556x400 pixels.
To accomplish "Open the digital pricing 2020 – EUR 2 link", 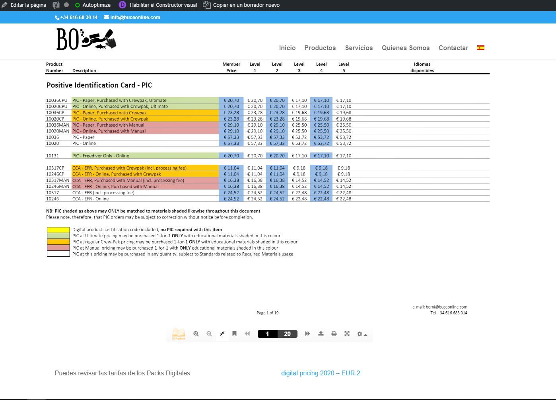I will click(x=321, y=373).
